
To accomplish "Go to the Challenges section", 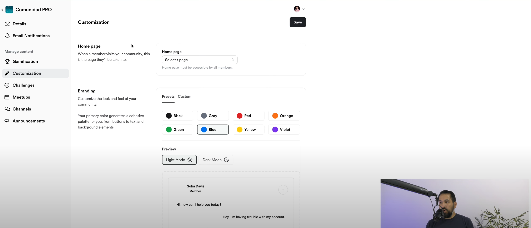I will pyautogui.click(x=35, y=85).
